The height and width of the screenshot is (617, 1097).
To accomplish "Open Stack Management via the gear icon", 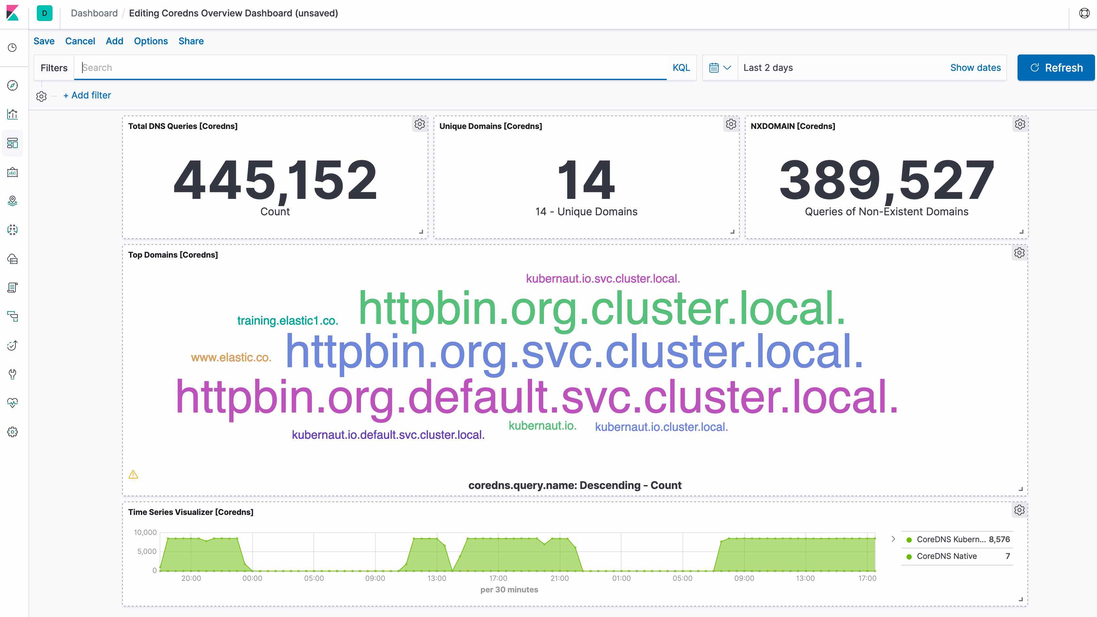I will (x=12, y=432).
